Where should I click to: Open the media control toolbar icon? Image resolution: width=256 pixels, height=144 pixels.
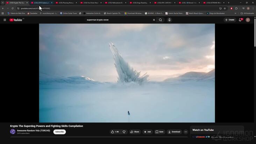tap(243, 8)
